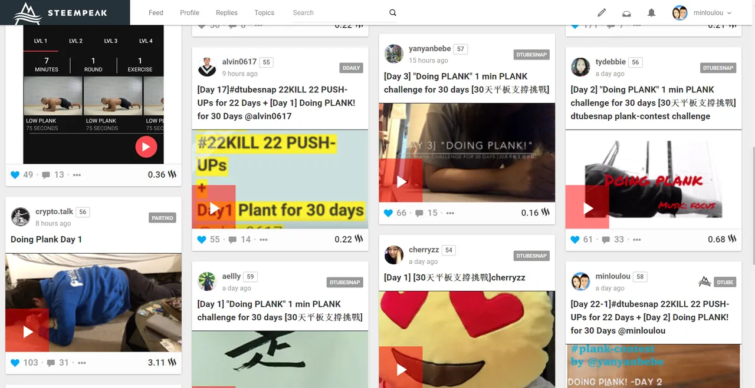
Task: Like the tydebbie Day 2 post
Action: point(576,240)
